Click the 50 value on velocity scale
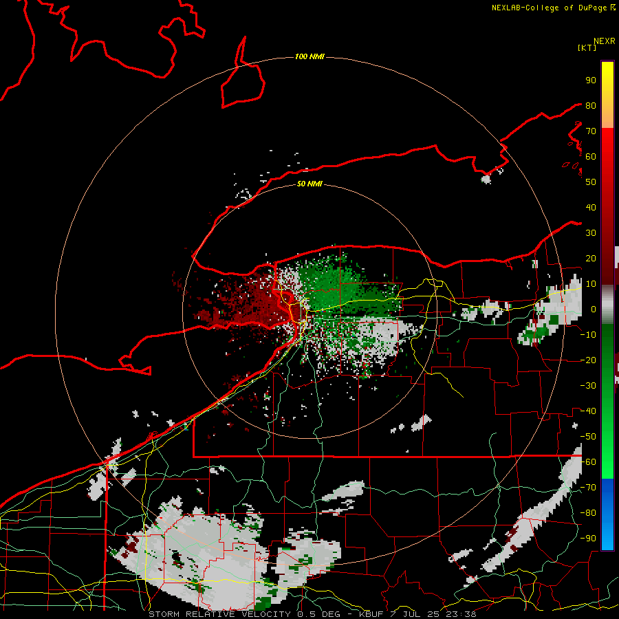 click(x=591, y=182)
